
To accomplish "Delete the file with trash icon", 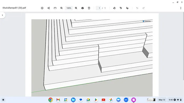I will tap(89, 8).
